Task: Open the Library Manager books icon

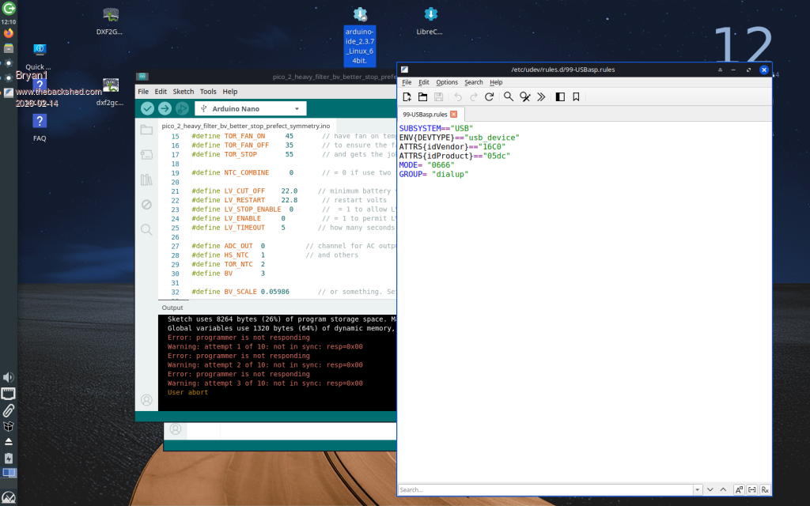Action: click(x=146, y=180)
